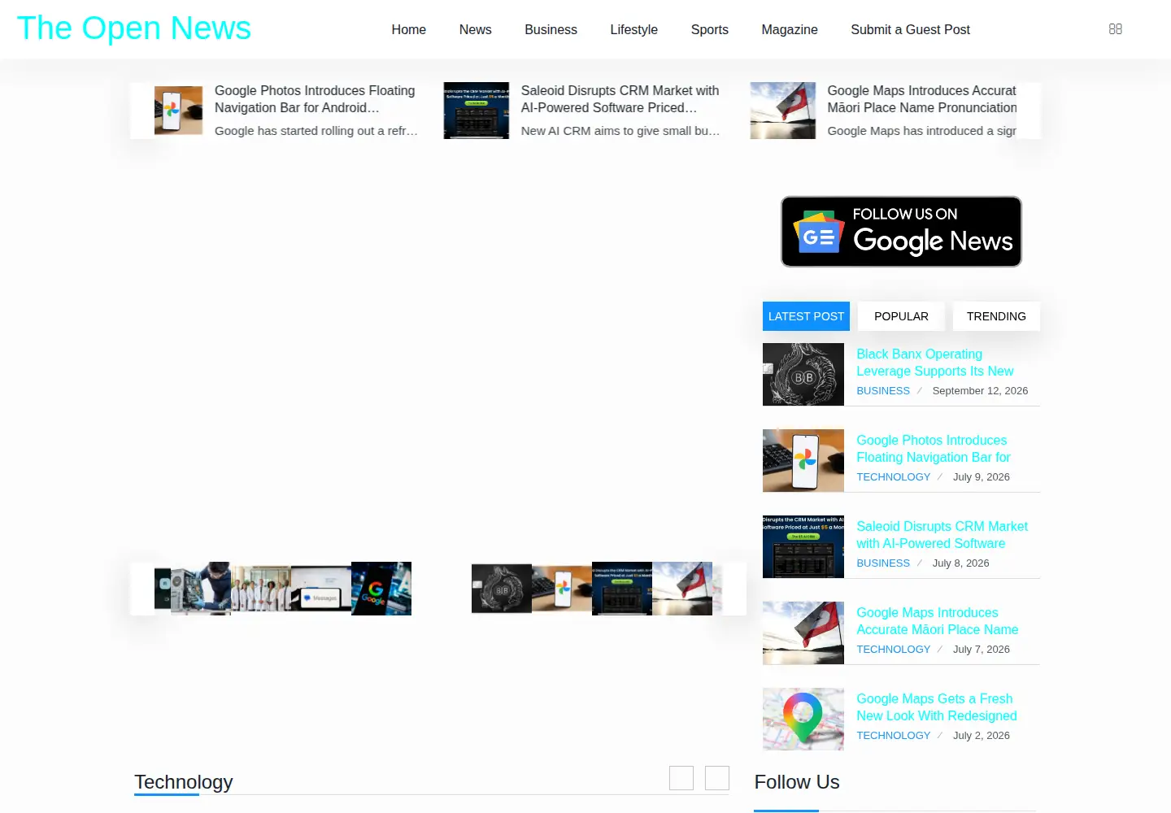The height and width of the screenshot is (813, 1171).
Task: Select computer repair thumbnail in left carousel
Action: coord(201,589)
